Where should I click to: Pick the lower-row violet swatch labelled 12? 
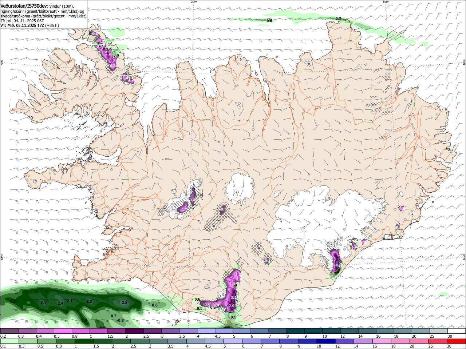[x=344, y=341]
